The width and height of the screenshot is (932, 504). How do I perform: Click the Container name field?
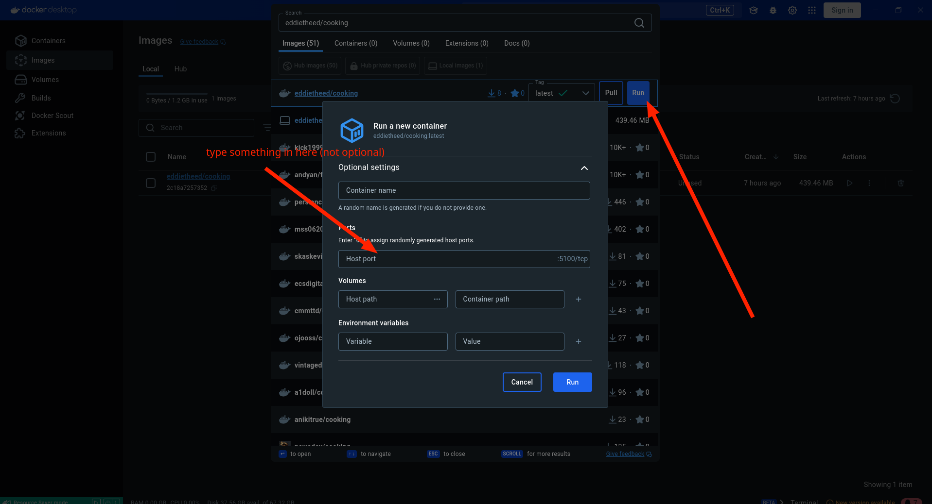(464, 190)
